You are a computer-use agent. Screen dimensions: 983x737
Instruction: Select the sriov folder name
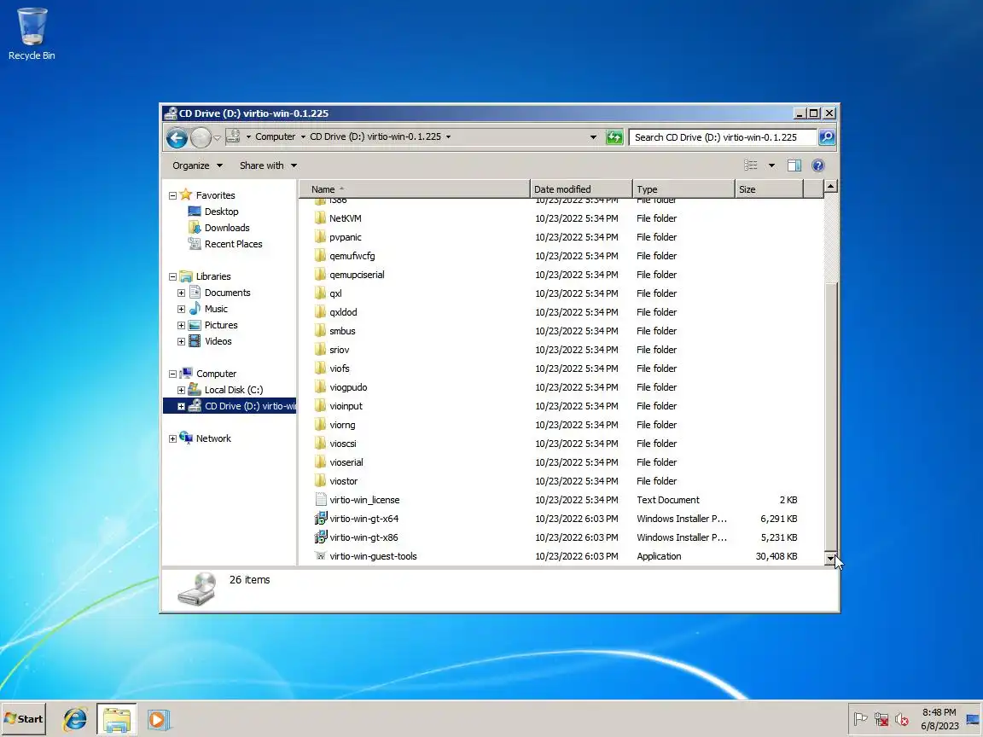[339, 350]
